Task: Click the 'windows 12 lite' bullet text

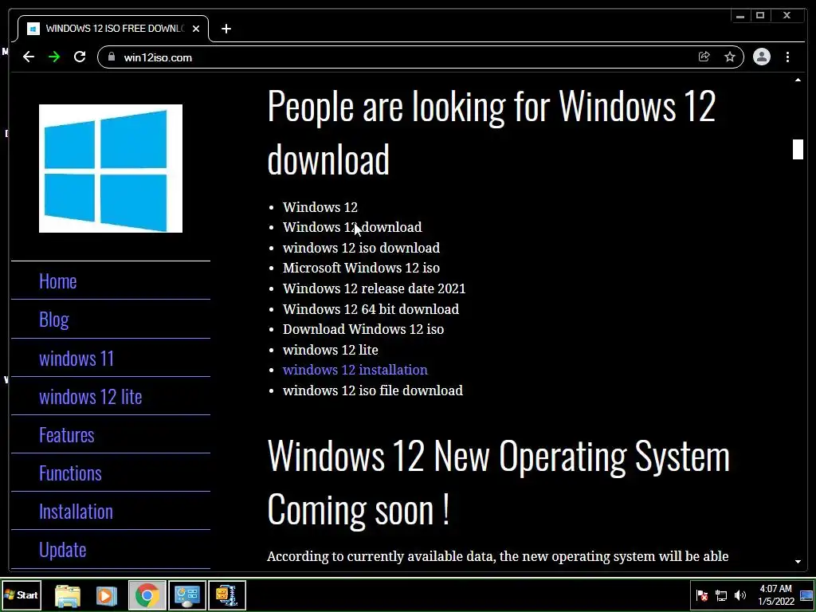Action: (331, 350)
